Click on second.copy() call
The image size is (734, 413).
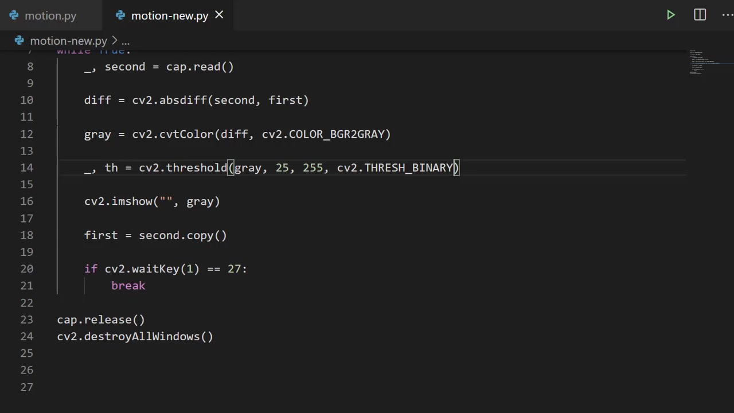(183, 235)
